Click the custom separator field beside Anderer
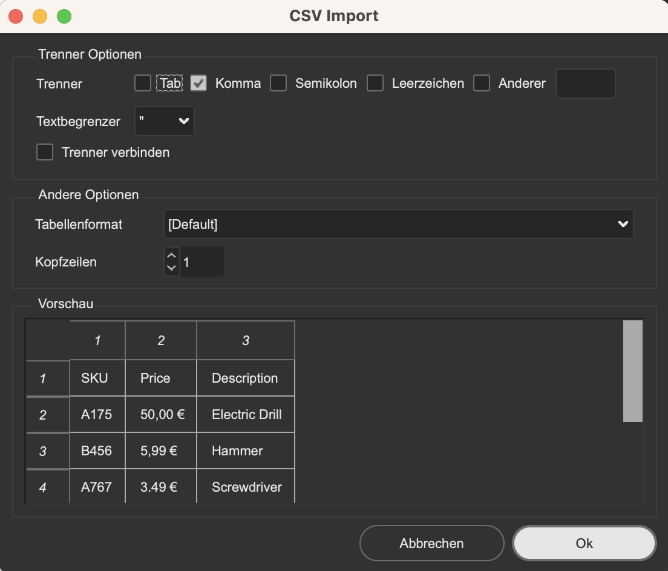Screen dimensions: 668x571 (585, 84)
